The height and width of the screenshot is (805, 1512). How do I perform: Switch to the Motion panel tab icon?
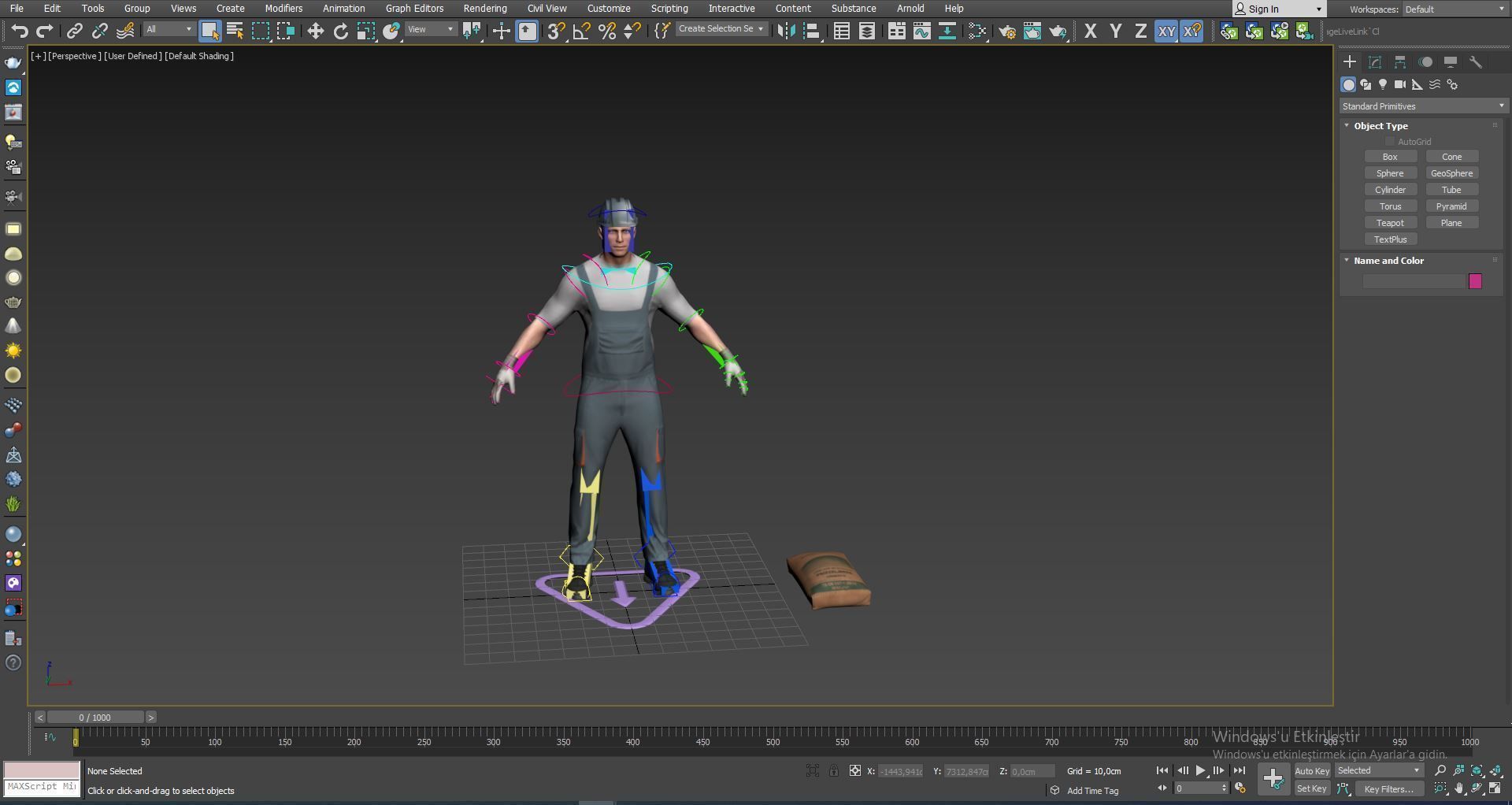coord(1425,62)
